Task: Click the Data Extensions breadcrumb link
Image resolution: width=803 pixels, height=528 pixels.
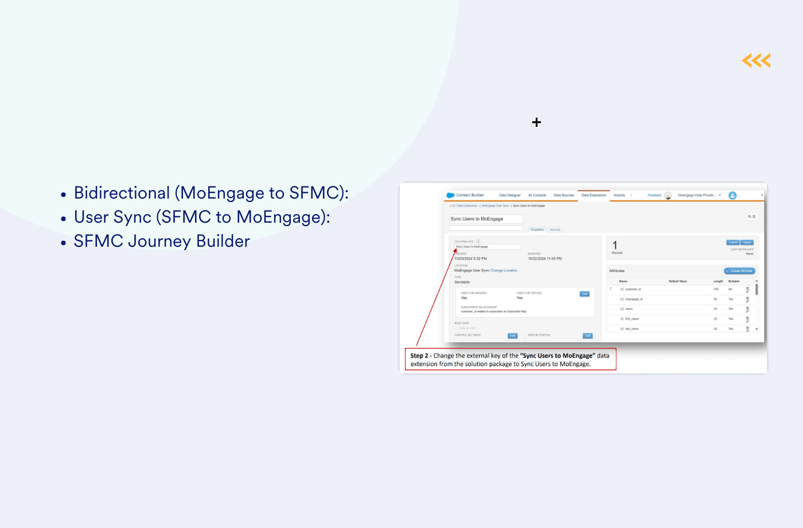Action: coord(467,205)
